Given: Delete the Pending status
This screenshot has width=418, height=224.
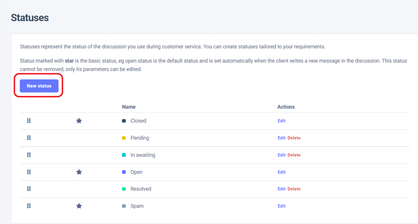Looking at the screenshot, I should [x=294, y=138].
